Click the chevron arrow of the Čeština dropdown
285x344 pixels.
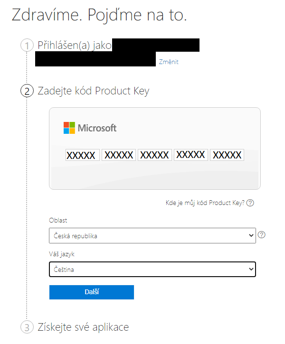tap(251, 269)
